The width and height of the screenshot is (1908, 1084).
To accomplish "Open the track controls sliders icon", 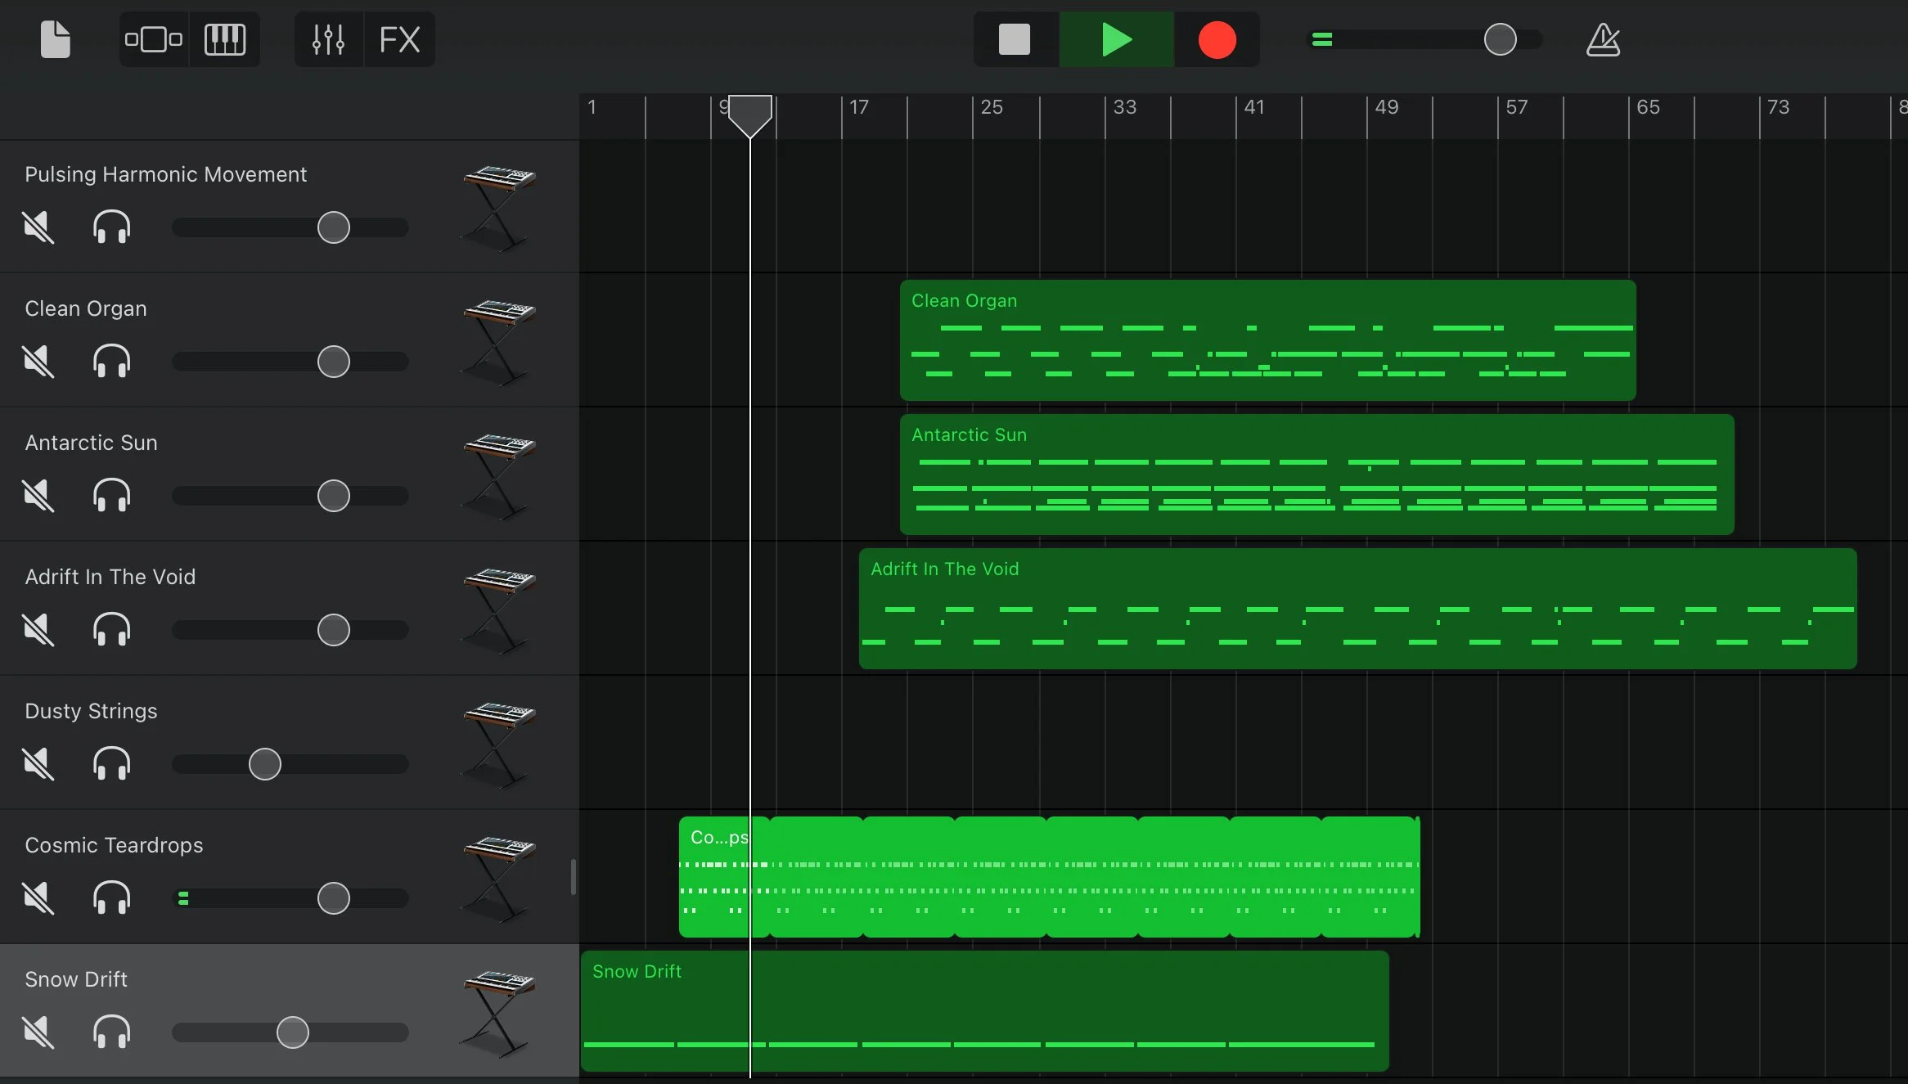I will tap(328, 38).
